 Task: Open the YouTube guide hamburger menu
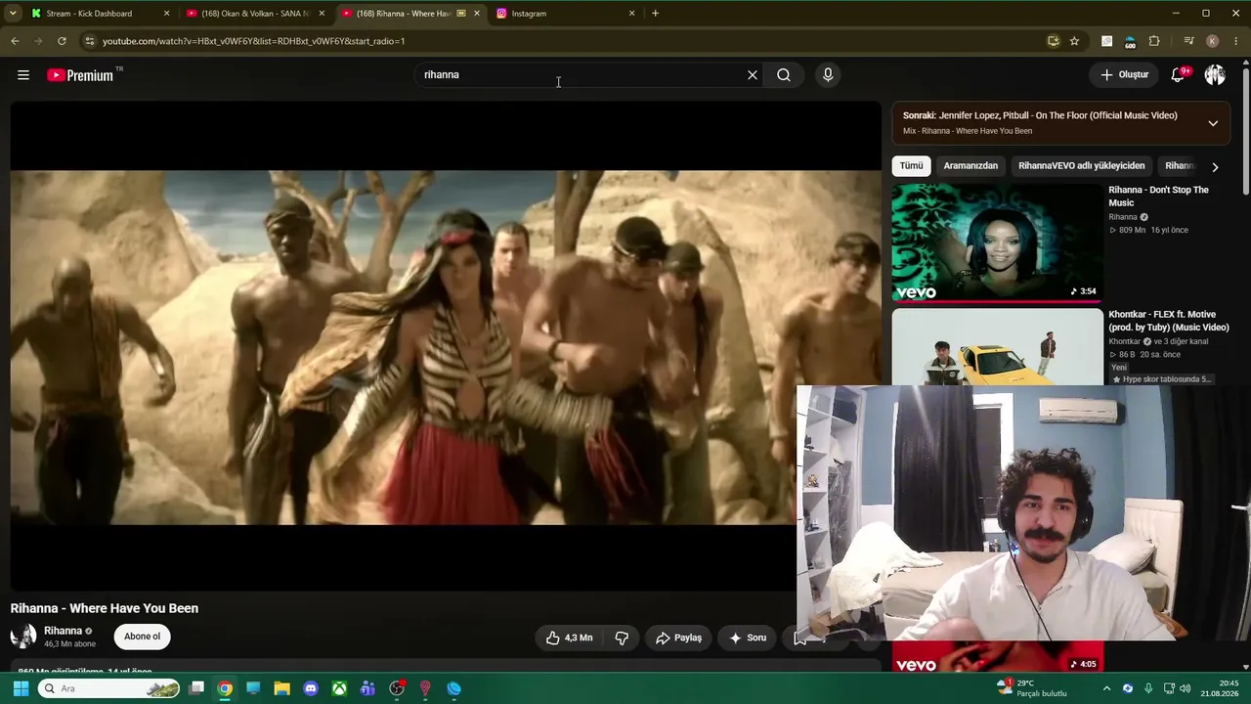click(x=23, y=75)
